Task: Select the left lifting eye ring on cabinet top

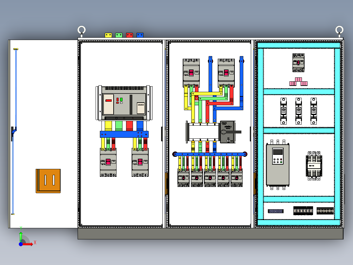Action: click(x=82, y=30)
